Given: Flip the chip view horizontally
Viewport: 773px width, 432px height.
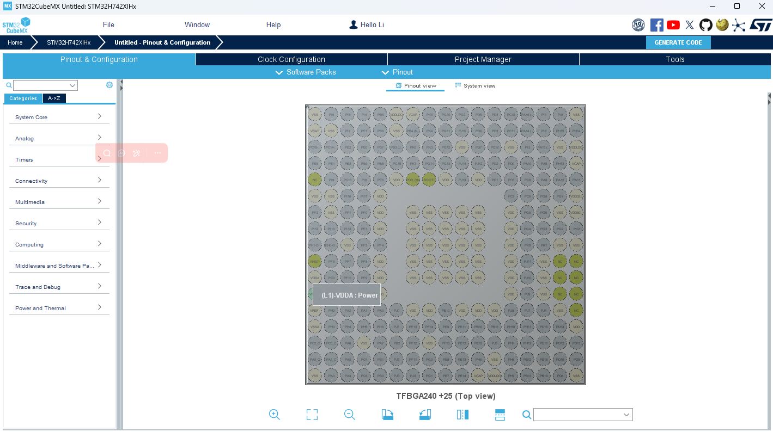Looking at the screenshot, I should pyautogui.click(x=462, y=415).
